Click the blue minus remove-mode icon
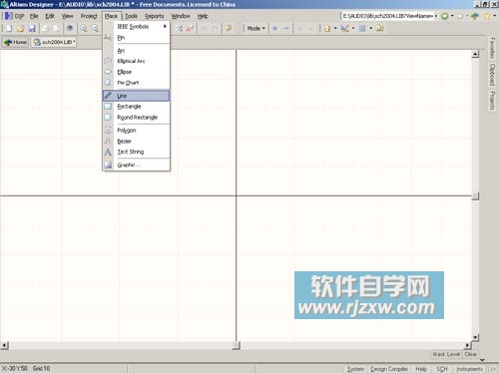The height and width of the screenshot is (374, 499). point(286,29)
